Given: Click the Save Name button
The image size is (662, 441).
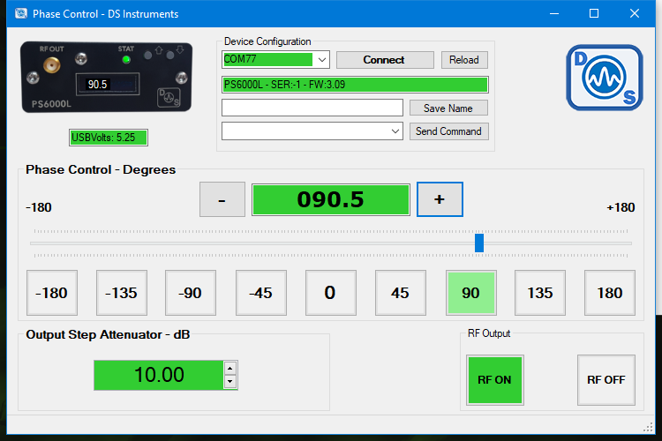Looking at the screenshot, I should tap(448, 108).
